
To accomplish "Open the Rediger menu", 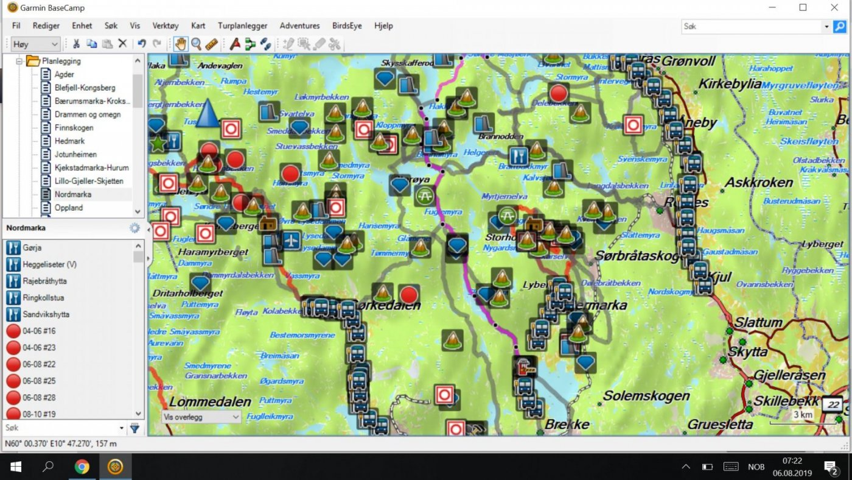I will 46,26.
